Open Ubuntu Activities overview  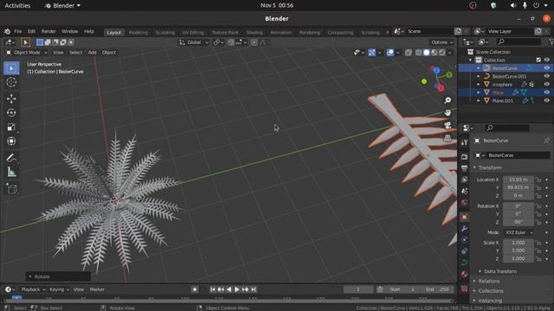[x=17, y=5]
